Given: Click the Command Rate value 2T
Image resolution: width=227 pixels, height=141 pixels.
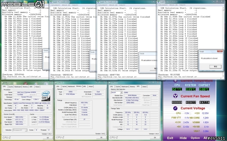Looking at the screenshot, I should 84,119.
